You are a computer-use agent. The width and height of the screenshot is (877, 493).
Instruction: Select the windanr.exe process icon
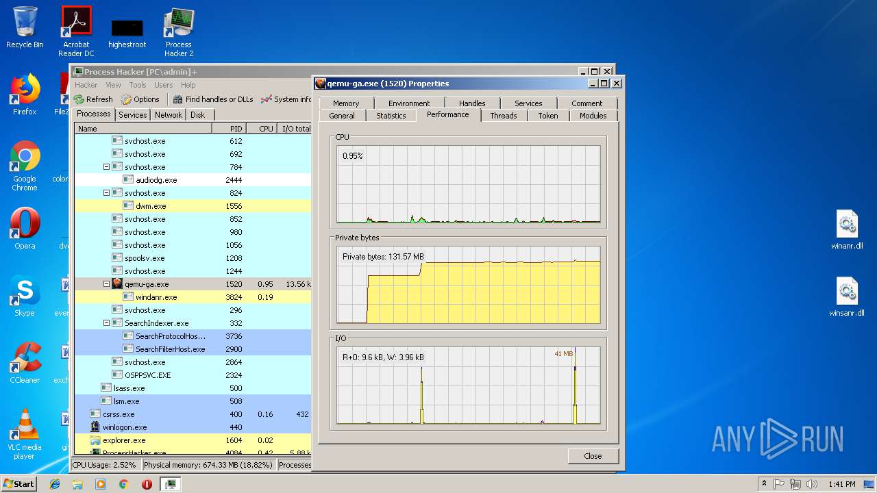click(128, 297)
